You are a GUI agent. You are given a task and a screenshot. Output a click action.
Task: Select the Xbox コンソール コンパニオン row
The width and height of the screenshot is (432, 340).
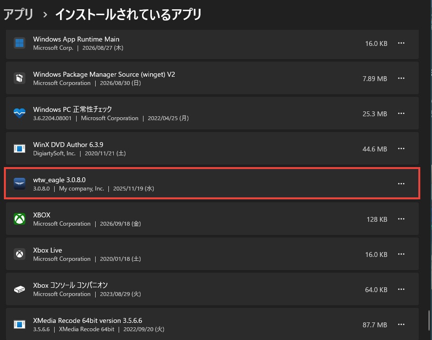pos(212,289)
